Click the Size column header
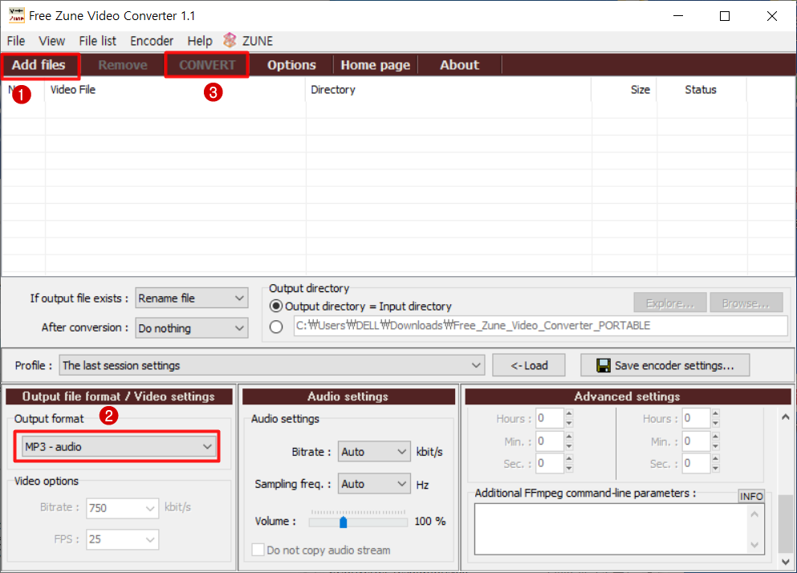 click(x=624, y=90)
